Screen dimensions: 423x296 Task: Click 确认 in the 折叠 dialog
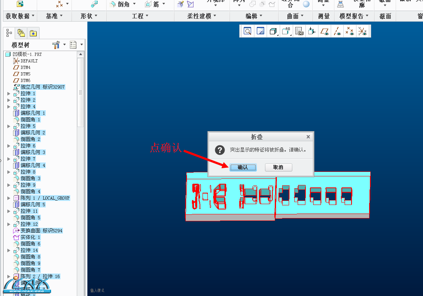click(243, 167)
